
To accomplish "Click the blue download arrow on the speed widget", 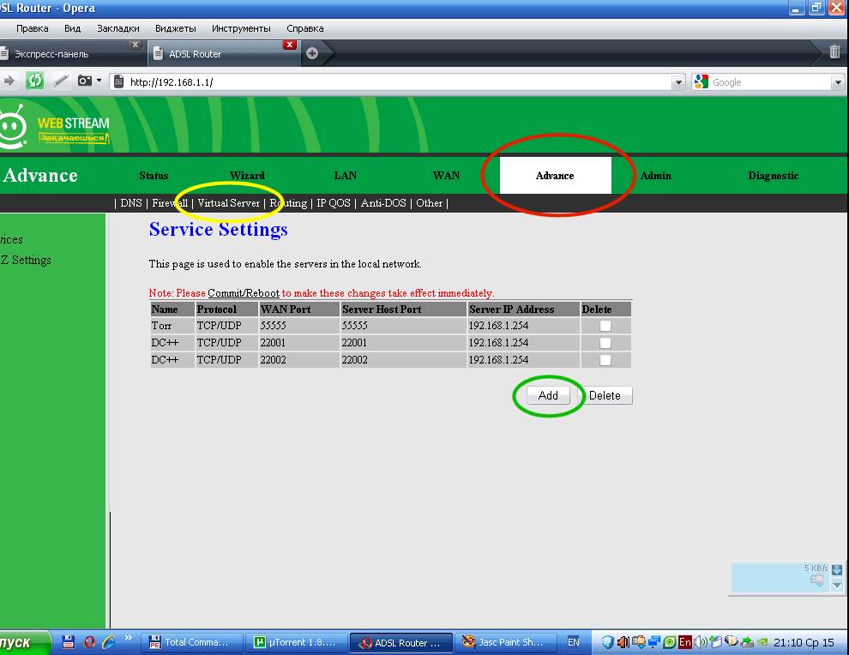I will coord(837,570).
